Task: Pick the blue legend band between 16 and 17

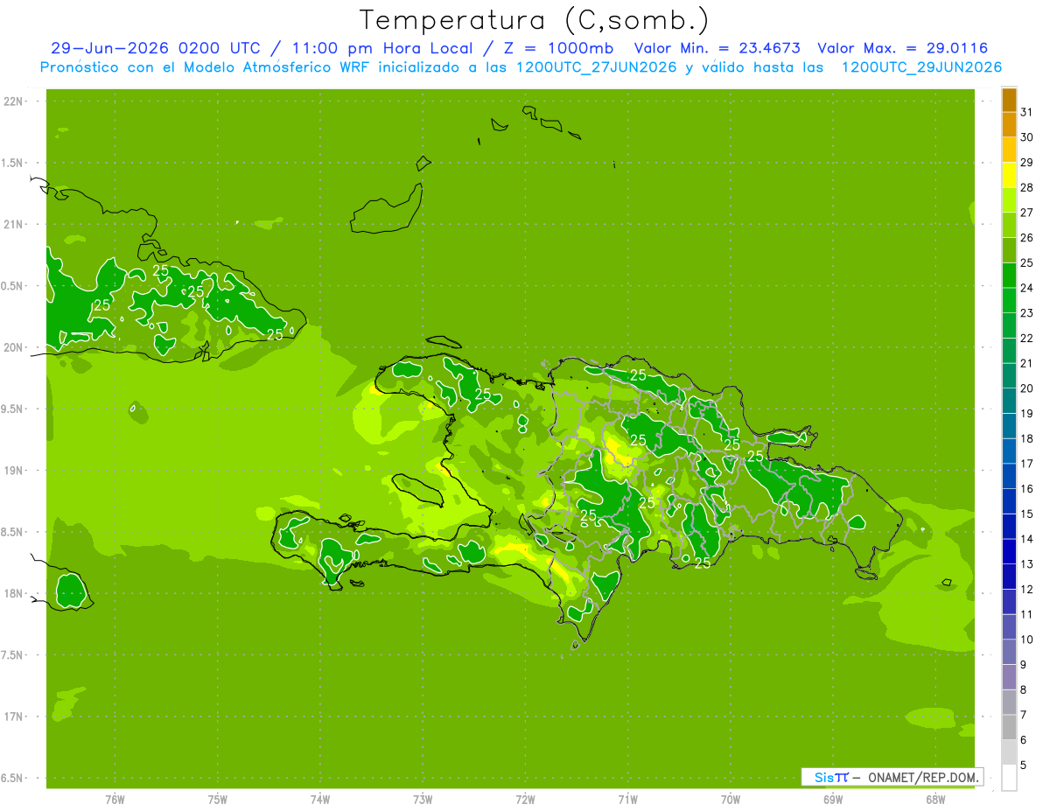Action: coord(1009,476)
